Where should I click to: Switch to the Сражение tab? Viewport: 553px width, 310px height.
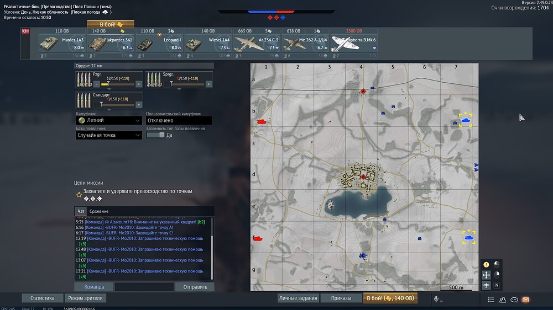[x=99, y=211]
